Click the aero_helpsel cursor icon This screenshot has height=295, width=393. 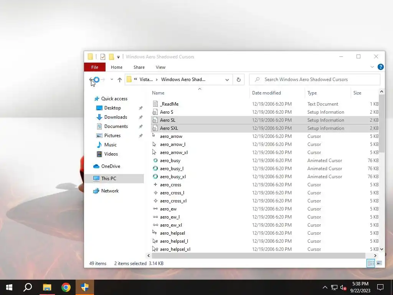[154, 232]
